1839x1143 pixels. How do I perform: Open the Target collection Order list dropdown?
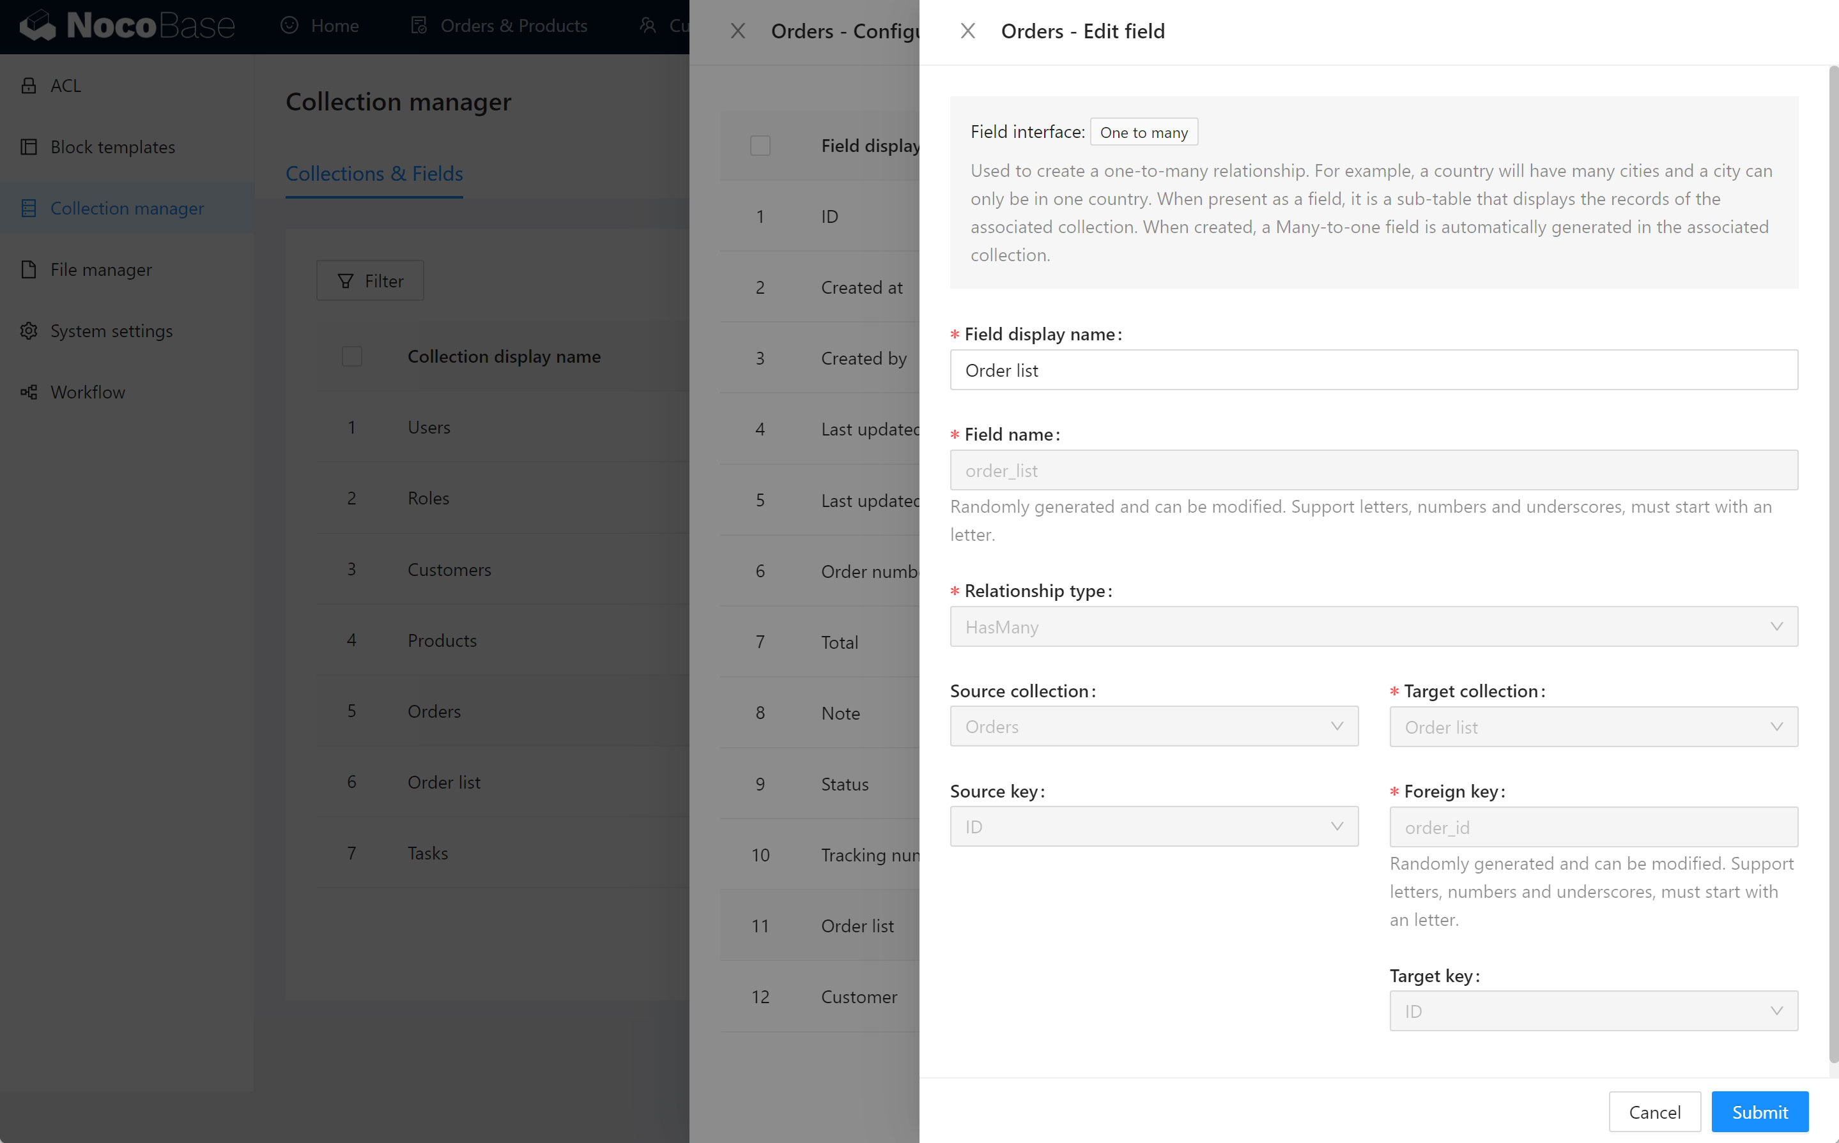click(1593, 727)
